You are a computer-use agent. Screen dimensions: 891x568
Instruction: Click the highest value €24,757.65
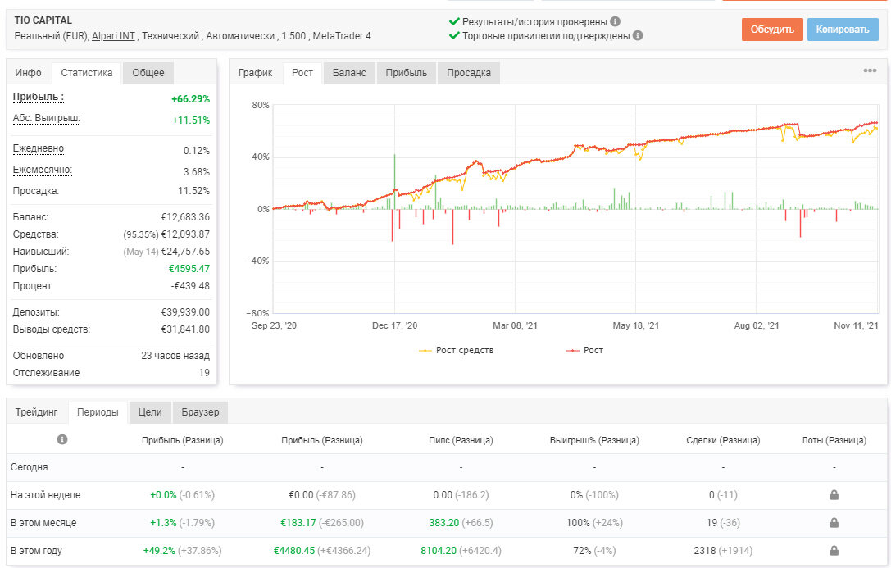pos(185,251)
